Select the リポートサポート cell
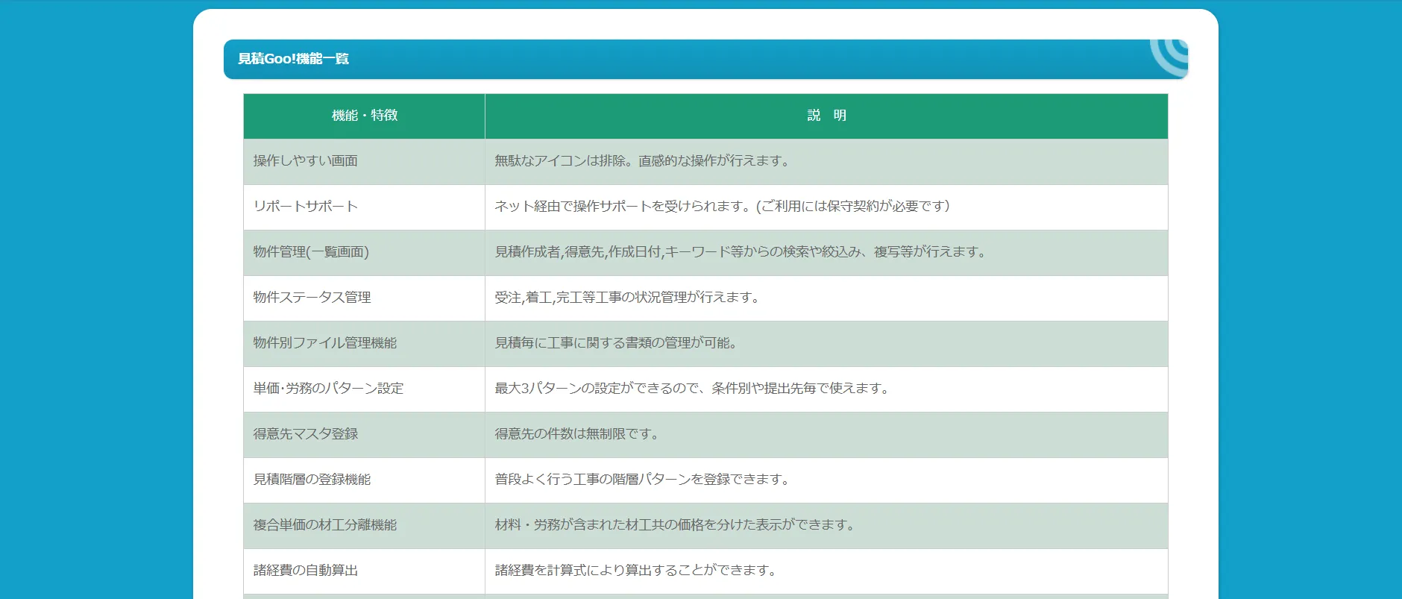 click(365, 207)
